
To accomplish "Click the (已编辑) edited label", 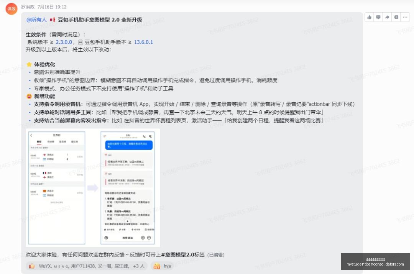I will coord(216,255).
